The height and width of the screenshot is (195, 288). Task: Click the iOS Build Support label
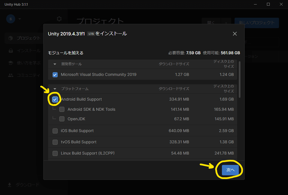[77, 131]
